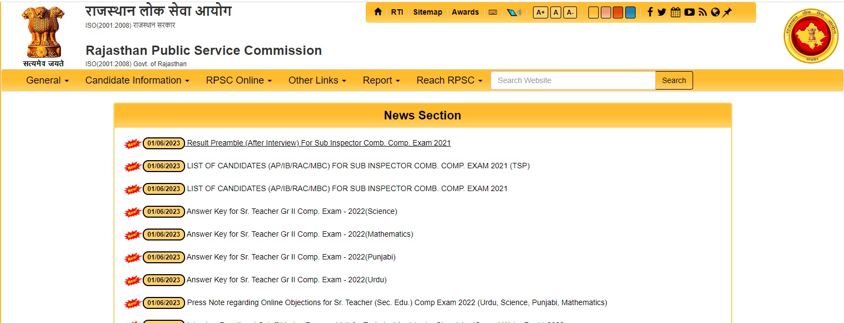Click the New burst icon beside Press Note
This screenshot has height=323, width=844.
point(133,303)
